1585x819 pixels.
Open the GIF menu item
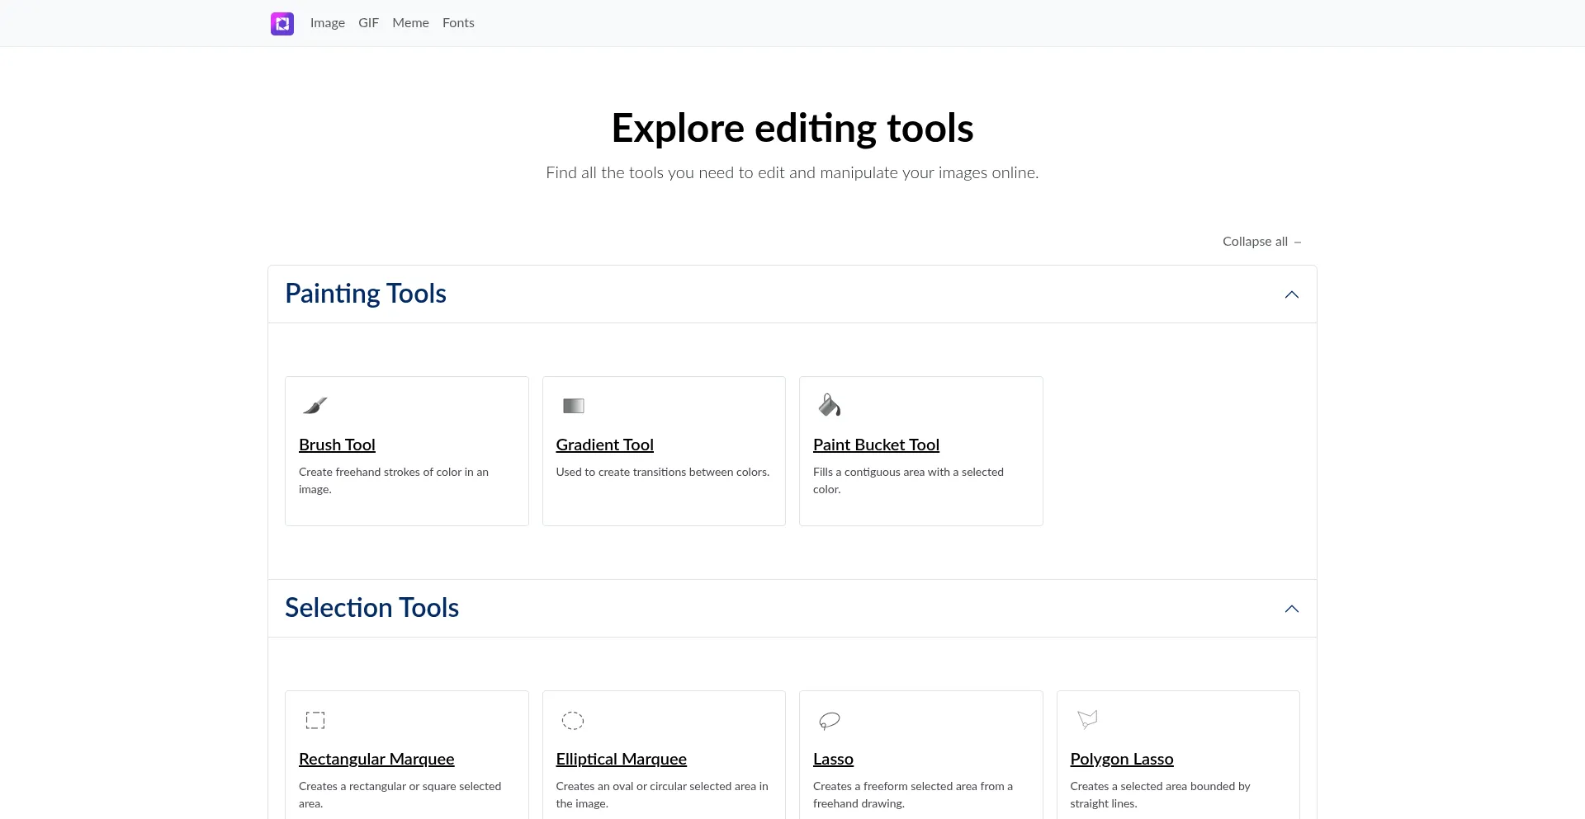click(368, 23)
